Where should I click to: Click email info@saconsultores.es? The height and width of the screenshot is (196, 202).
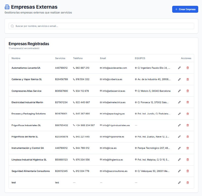(115, 171)
